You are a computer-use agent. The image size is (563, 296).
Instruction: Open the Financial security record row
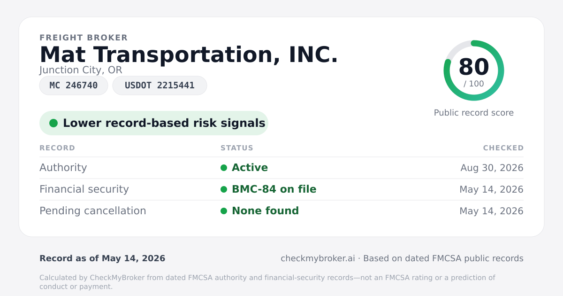[x=281, y=189]
